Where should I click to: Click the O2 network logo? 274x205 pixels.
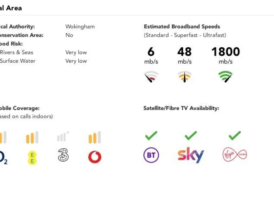(x=3, y=157)
